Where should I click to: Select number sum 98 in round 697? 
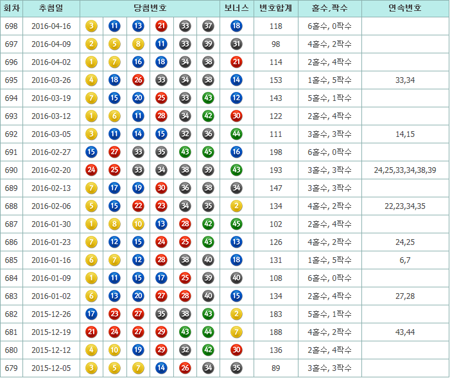[x=276, y=44]
